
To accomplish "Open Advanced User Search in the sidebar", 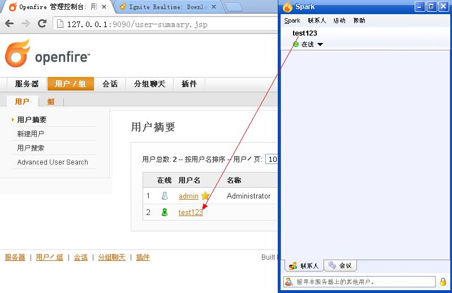I will pos(53,162).
